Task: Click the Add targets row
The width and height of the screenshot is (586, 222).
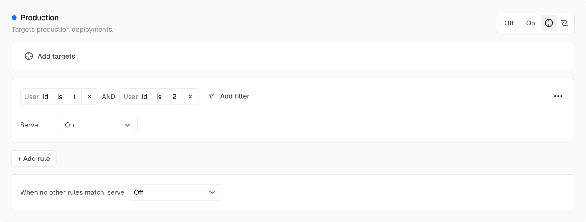Action: 293,56
